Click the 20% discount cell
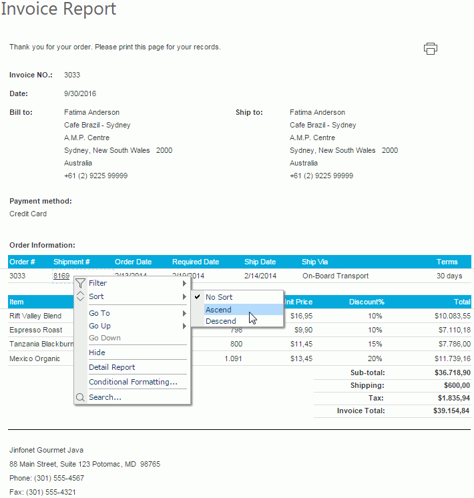474x498 pixels. tap(375, 358)
